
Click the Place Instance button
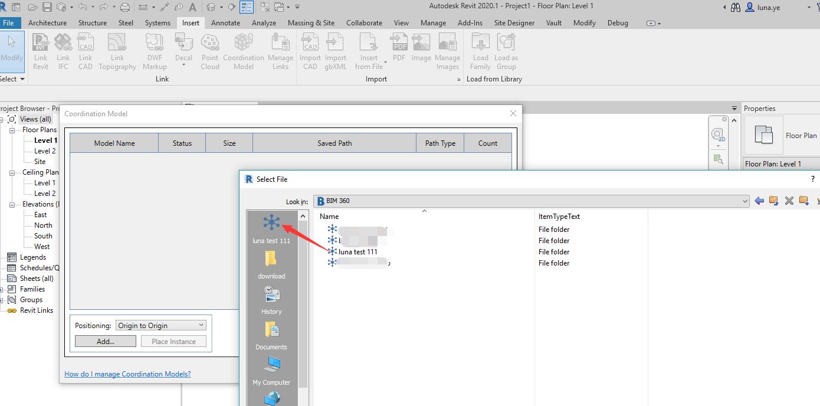pyautogui.click(x=173, y=341)
